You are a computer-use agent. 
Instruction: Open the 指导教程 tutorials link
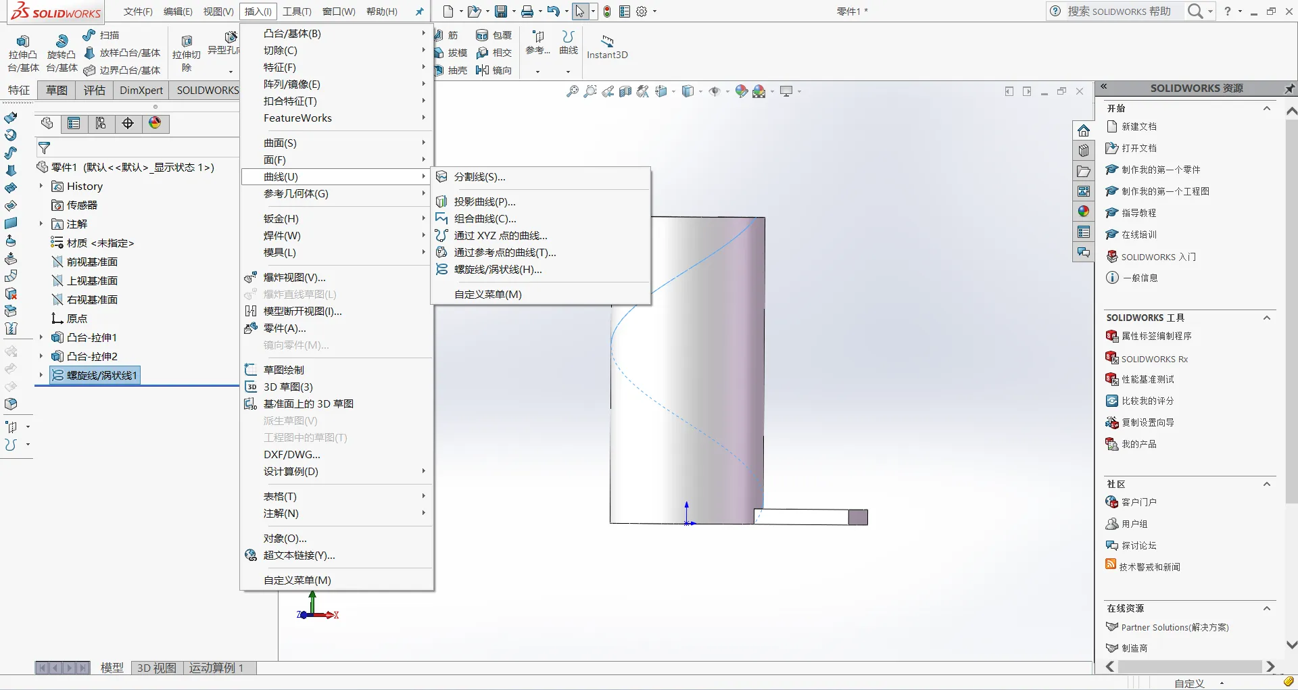tap(1139, 213)
